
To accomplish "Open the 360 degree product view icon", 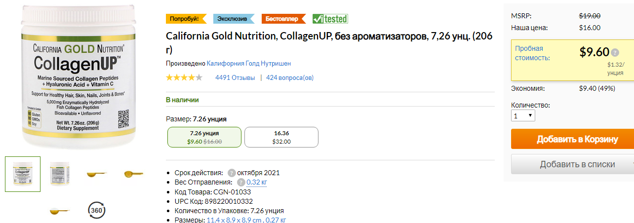I will click(x=96, y=210).
